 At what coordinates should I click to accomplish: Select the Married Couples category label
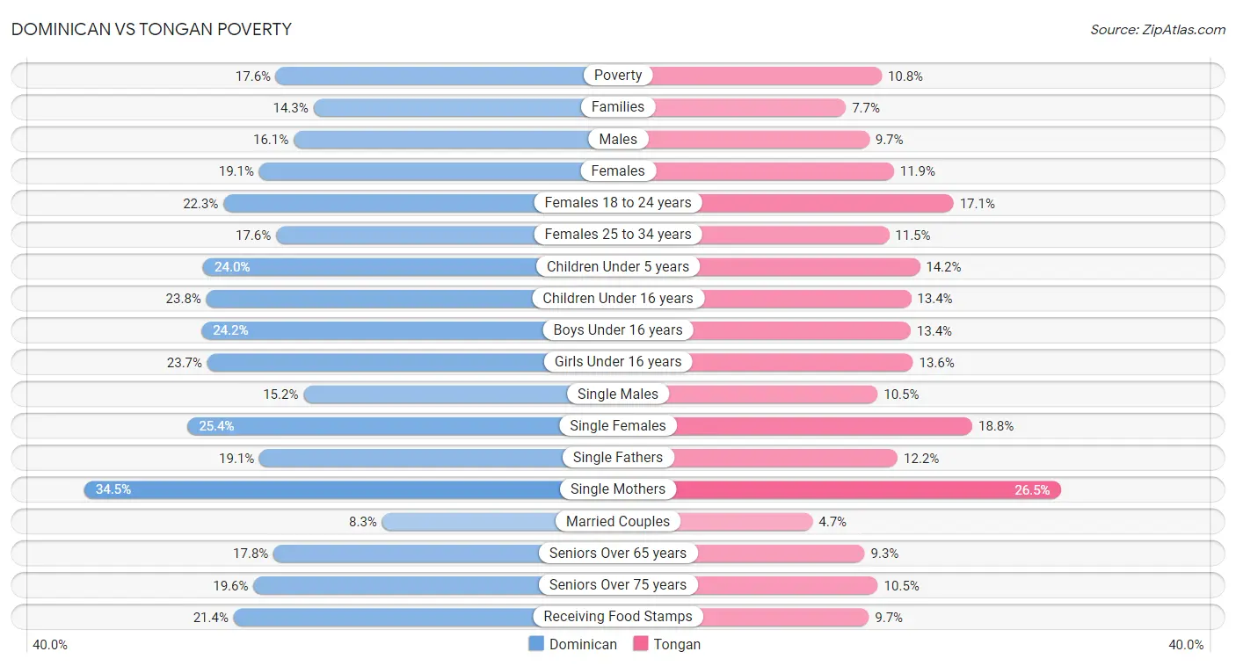[618, 521]
